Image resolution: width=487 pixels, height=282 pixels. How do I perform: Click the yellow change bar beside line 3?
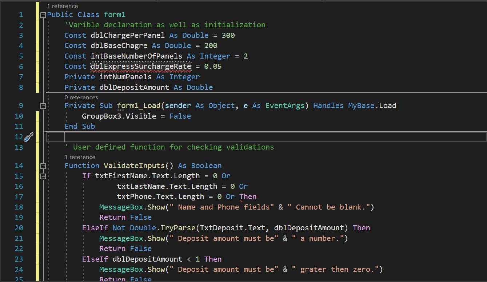[x=37, y=35]
